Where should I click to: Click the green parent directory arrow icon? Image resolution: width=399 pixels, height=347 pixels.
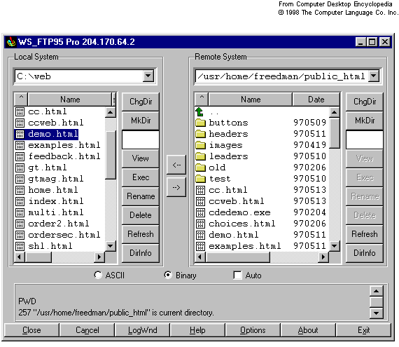coord(199,111)
